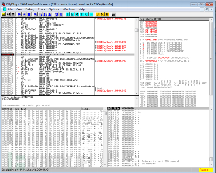Show CPU window with cyan C icon
216x173 pixels.
(x=86, y=14)
